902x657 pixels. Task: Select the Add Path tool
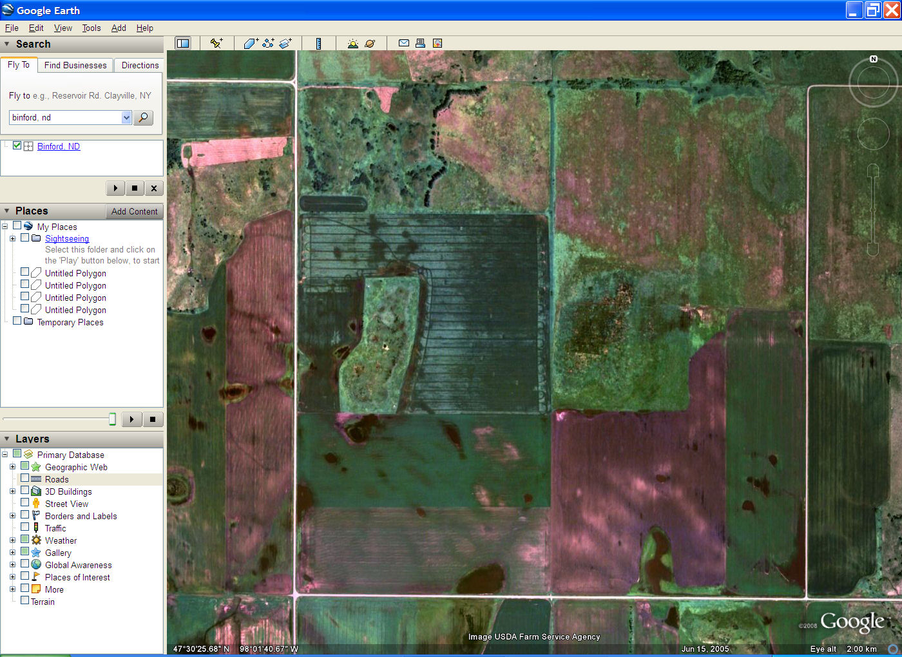[268, 43]
